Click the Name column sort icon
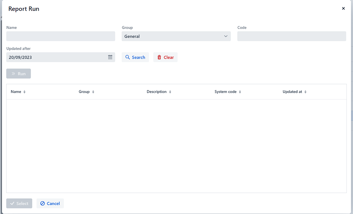The width and height of the screenshot is (353, 214). [24, 92]
